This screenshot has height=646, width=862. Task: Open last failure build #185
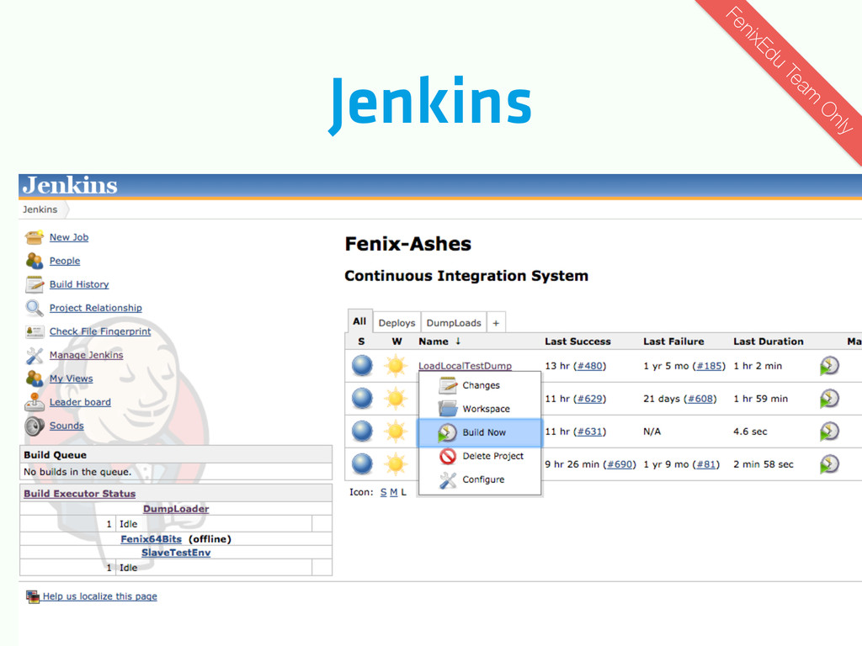coord(709,366)
